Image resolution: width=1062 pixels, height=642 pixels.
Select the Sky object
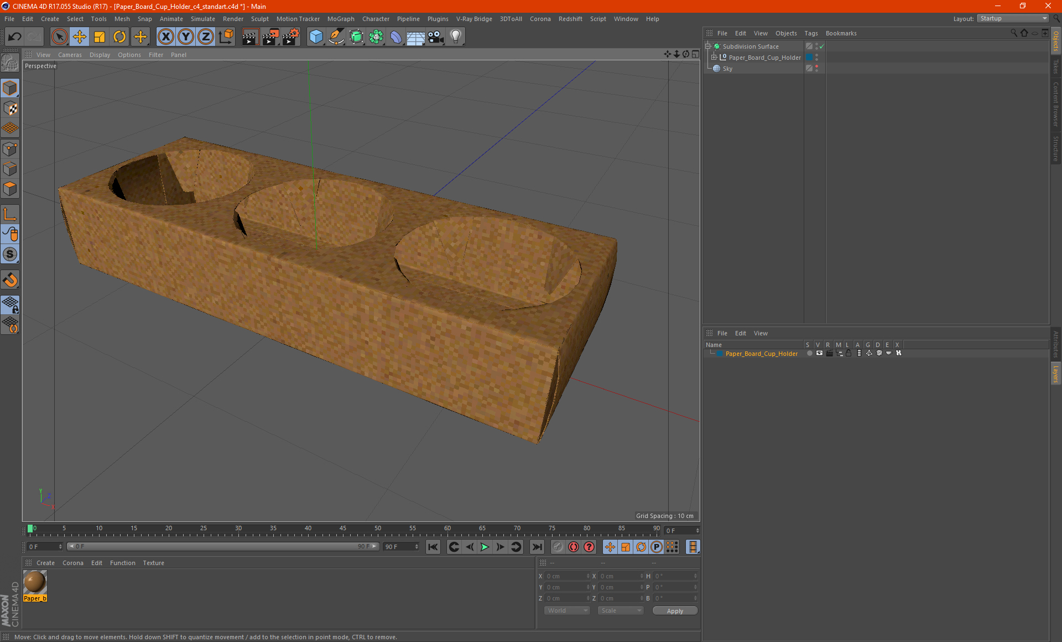pos(727,69)
